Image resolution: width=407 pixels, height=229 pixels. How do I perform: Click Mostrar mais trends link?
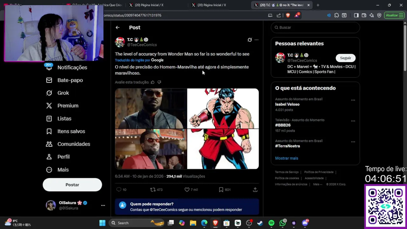[286, 158]
